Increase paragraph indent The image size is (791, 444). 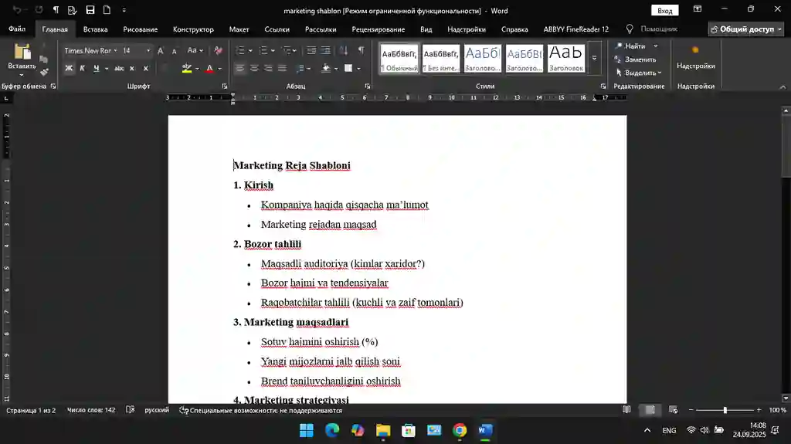point(326,50)
